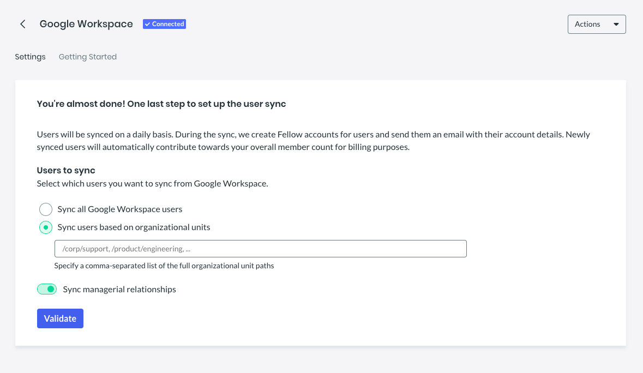Open the Getting Started tab

pos(88,57)
